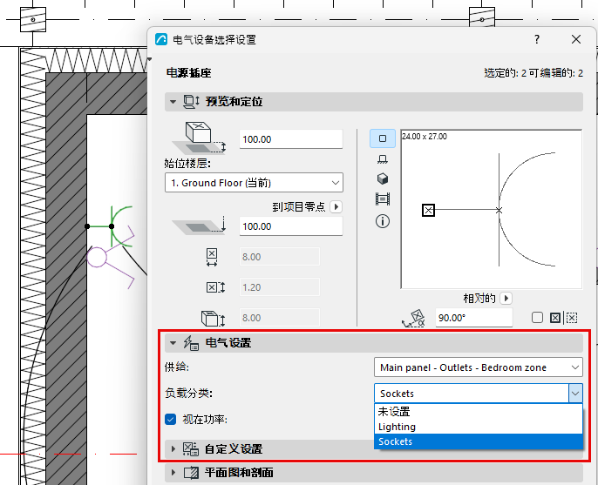Uncheck the 视在功率 checkbox

coord(171,419)
